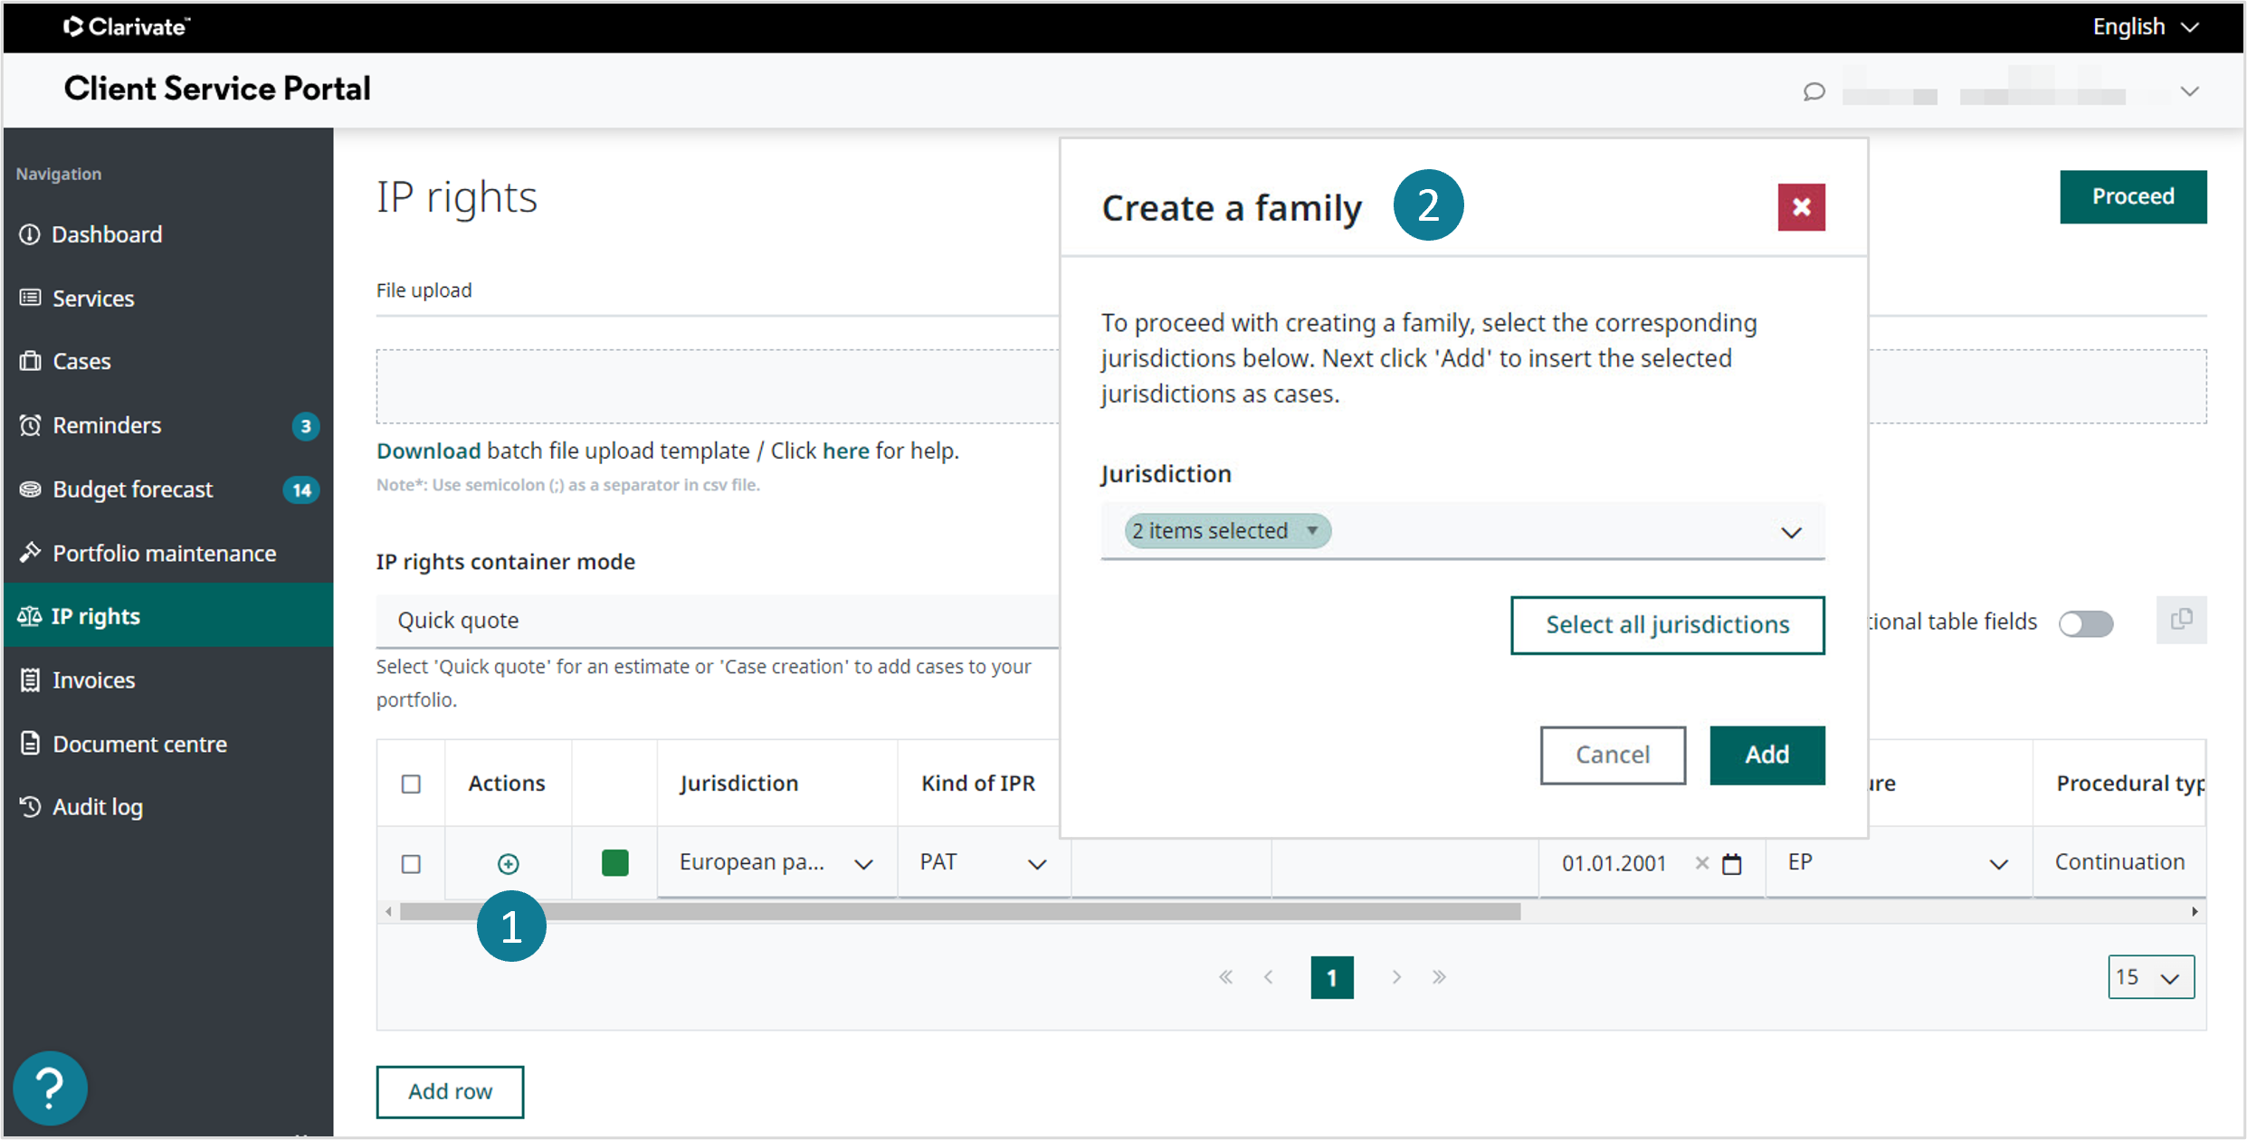The width and height of the screenshot is (2247, 1140).
Task: Click the 01.01.2001 date field
Action: 1614,863
